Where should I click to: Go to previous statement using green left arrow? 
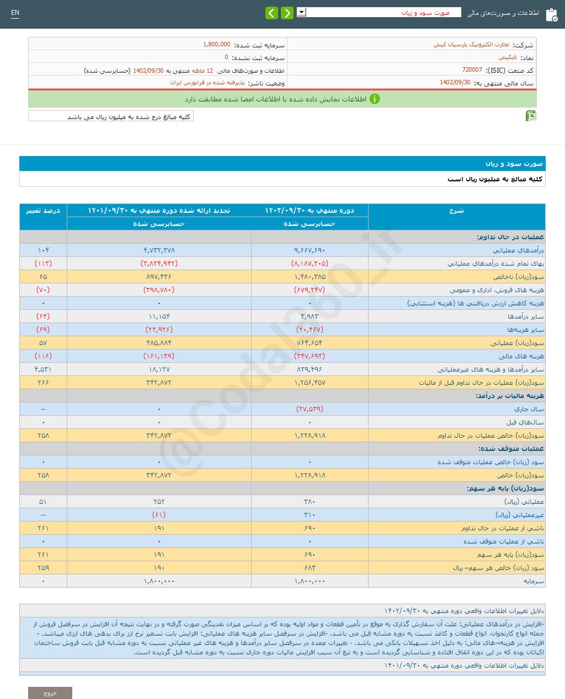tap(271, 13)
